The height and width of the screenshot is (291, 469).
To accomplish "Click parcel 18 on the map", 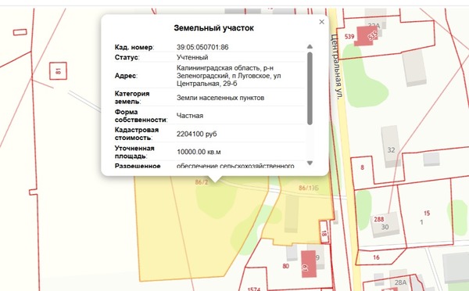I will (x=324, y=233).
